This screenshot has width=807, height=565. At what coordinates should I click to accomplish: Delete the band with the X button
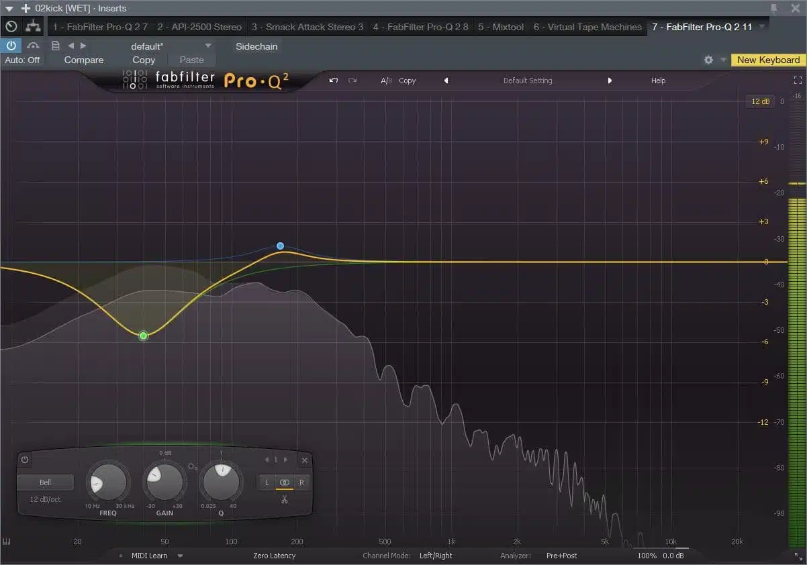pos(304,460)
